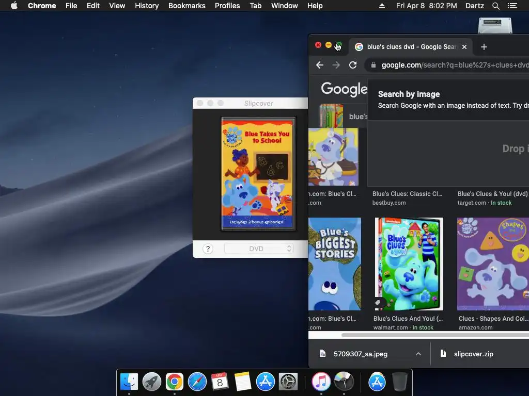Viewport: 529px width, 396px height.
Task: Click the padlock site info icon
Action: [x=374, y=65]
